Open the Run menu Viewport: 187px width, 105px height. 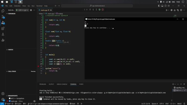click(33, 6)
